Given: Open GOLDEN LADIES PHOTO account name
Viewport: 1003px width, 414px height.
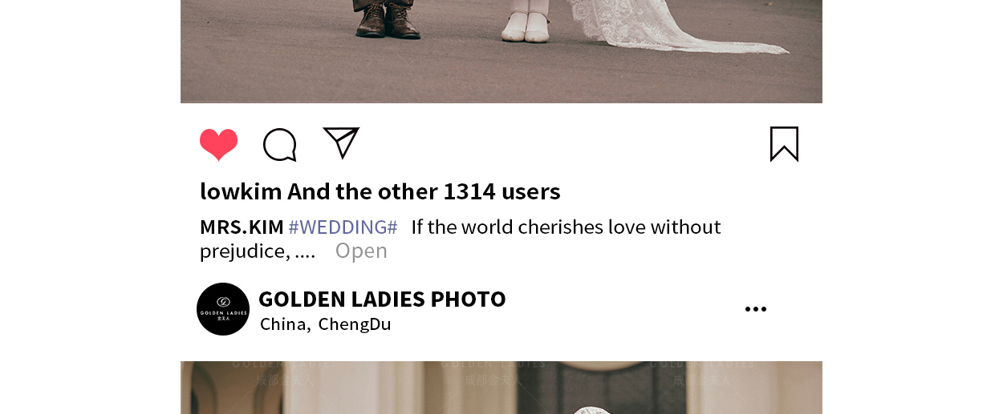Looking at the screenshot, I should (x=382, y=299).
